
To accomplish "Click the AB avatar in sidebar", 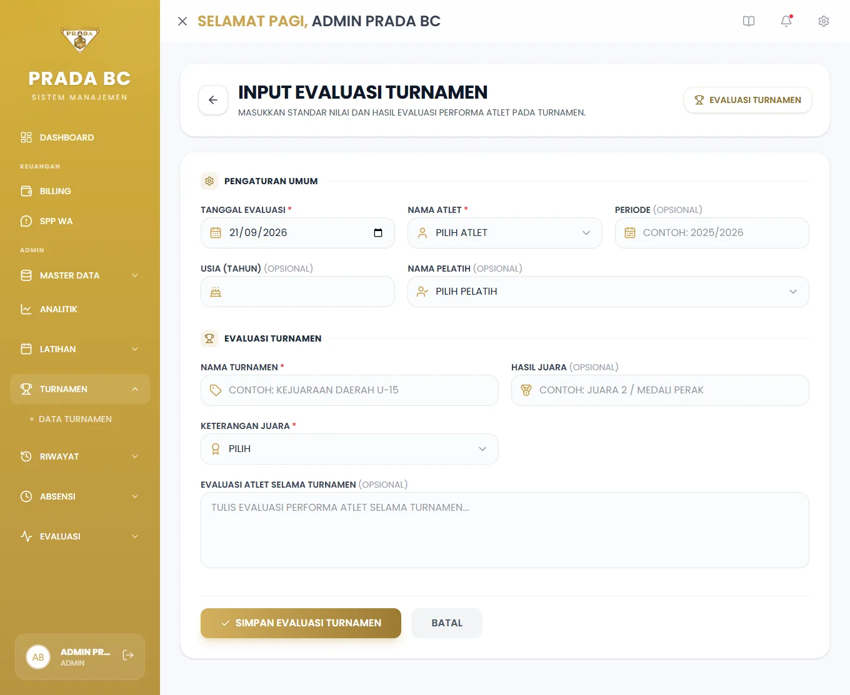I will [x=38, y=657].
